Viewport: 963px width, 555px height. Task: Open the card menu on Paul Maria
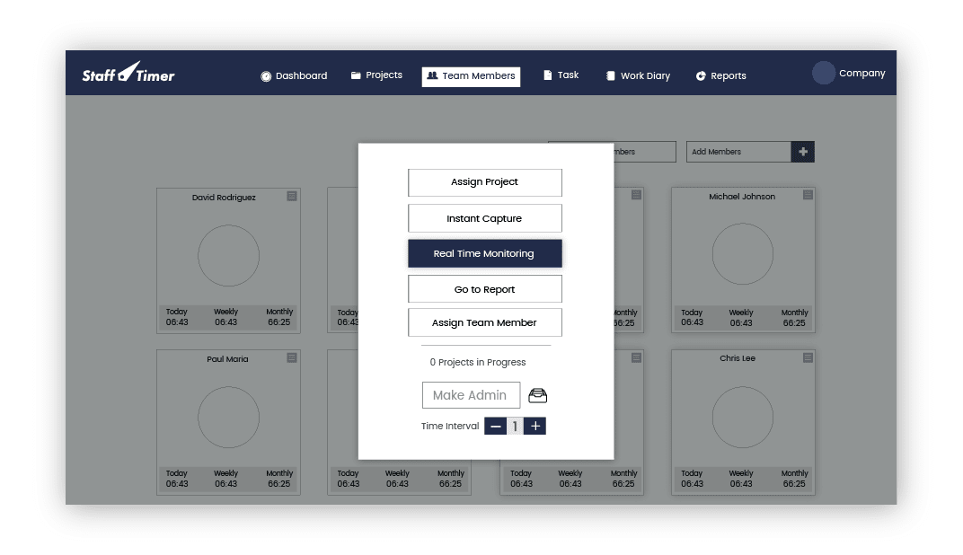[291, 357]
